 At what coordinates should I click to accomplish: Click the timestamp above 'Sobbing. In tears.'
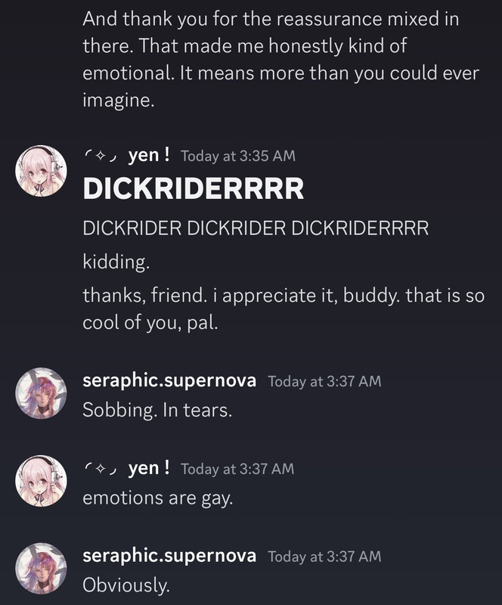tap(324, 381)
